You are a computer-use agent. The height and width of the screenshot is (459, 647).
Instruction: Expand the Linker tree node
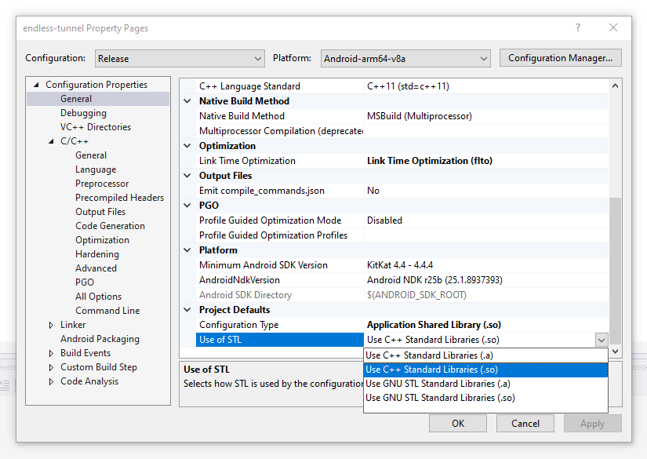click(x=51, y=325)
